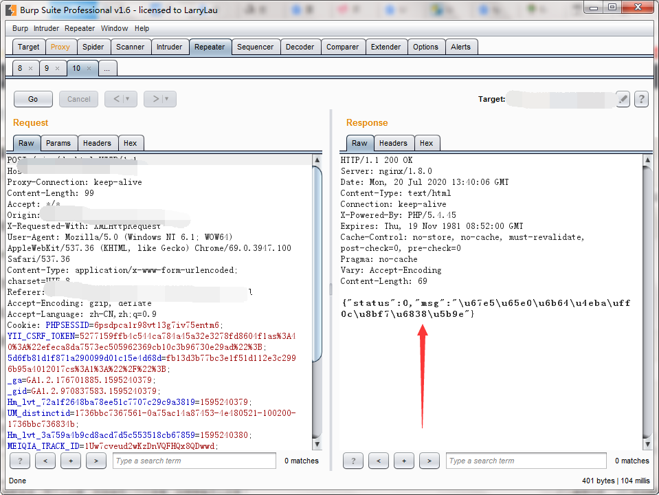Open the Repeater help question mark icon

(x=641, y=99)
